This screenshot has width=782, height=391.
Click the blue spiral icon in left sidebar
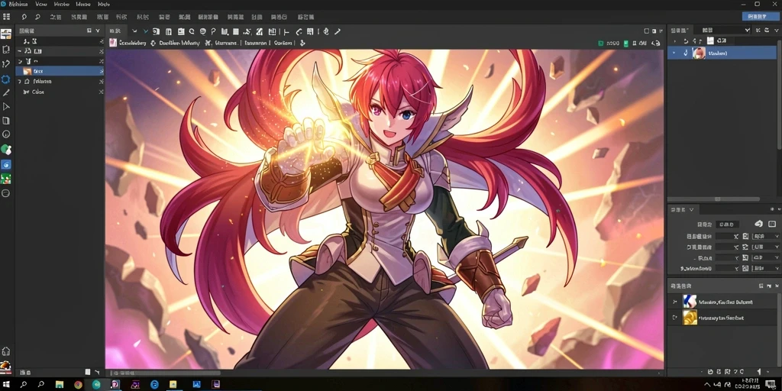[6, 164]
